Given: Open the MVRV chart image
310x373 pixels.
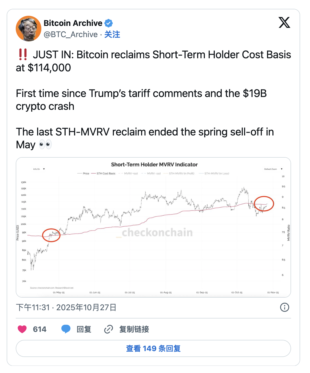Looking at the screenshot, I should tap(153, 227).
